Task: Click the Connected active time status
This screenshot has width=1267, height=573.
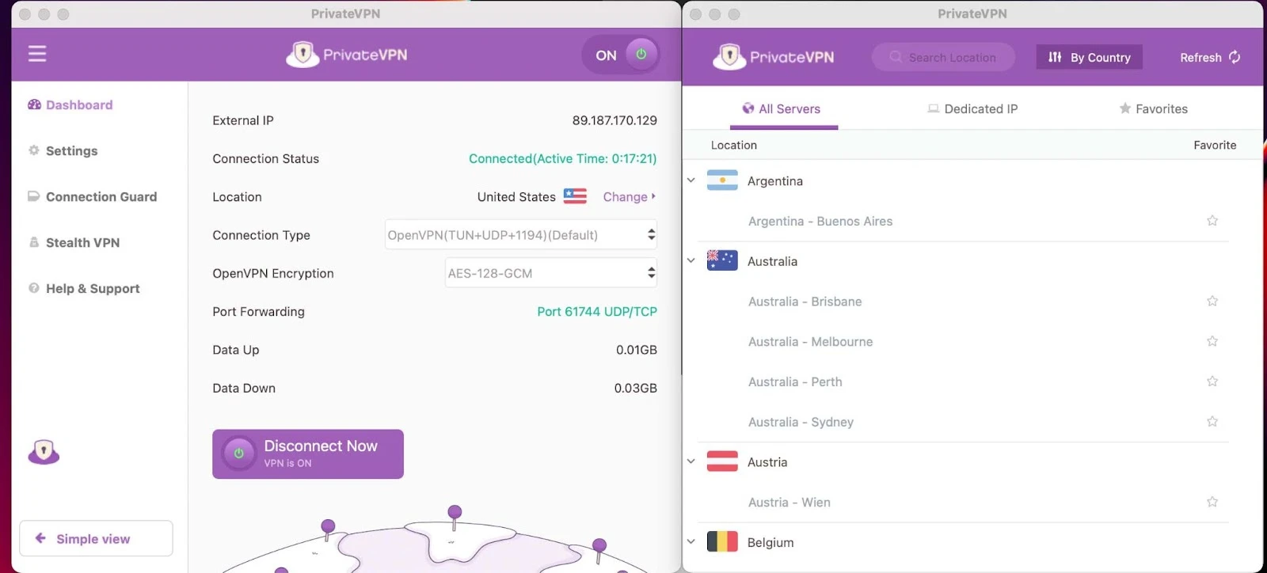Action: (562, 159)
